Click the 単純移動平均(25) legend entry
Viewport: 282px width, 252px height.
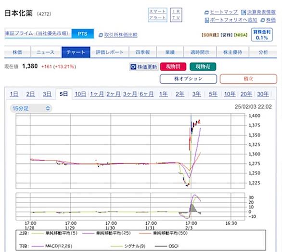point(106,233)
